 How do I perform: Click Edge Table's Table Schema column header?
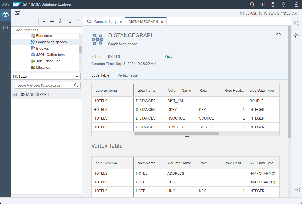pyautogui.click(x=112, y=90)
